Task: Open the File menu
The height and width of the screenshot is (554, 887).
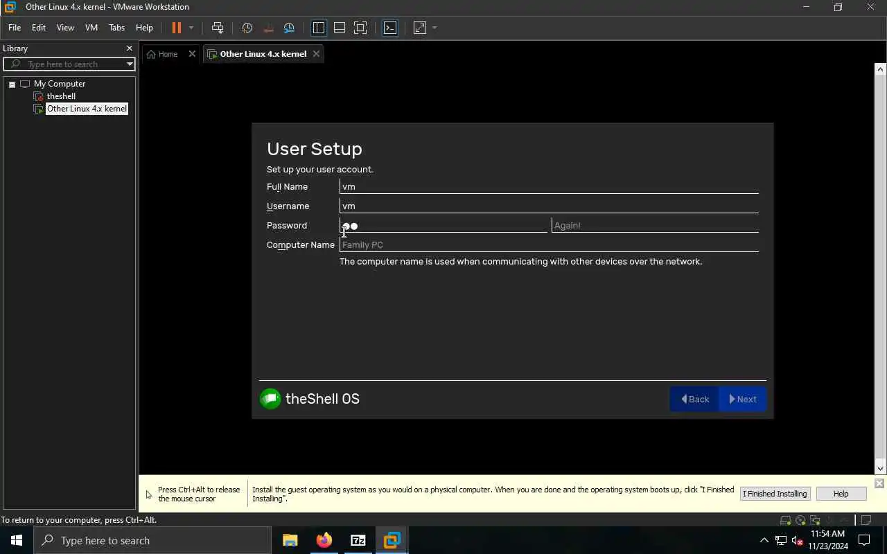Action: [x=15, y=28]
